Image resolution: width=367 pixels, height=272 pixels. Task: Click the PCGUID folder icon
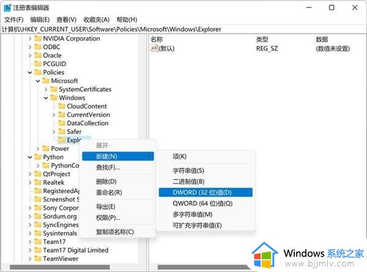tap(38, 64)
